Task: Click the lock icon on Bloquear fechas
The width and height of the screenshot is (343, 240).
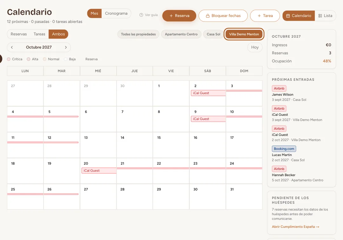Action: [208, 16]
